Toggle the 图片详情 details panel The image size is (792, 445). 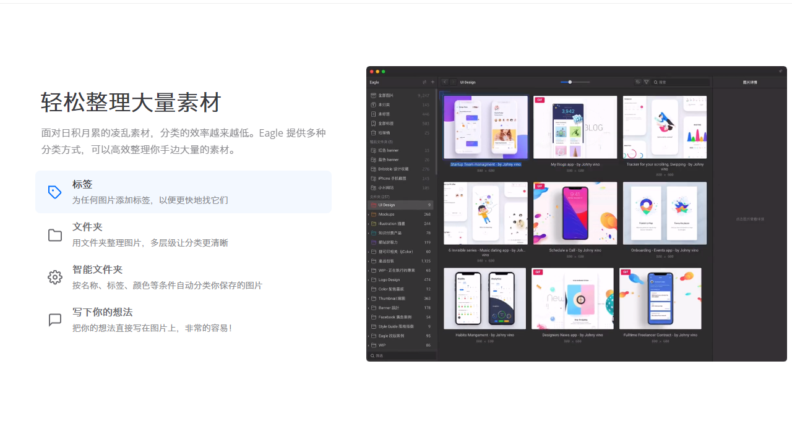pyautogui.click(x=749, y=82)
